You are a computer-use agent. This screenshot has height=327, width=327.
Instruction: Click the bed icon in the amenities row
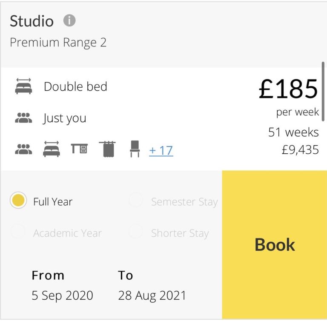coord(51,149)
